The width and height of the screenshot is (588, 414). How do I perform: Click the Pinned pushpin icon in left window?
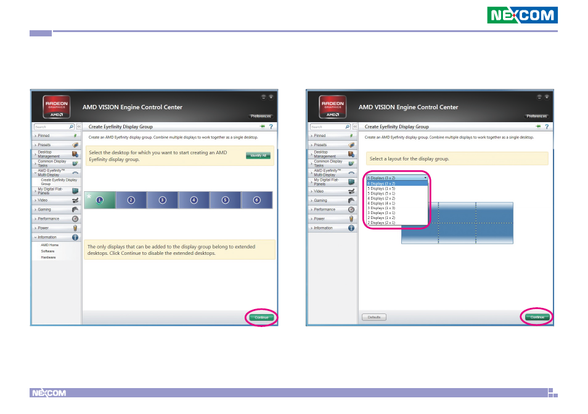tap(75, 136)
